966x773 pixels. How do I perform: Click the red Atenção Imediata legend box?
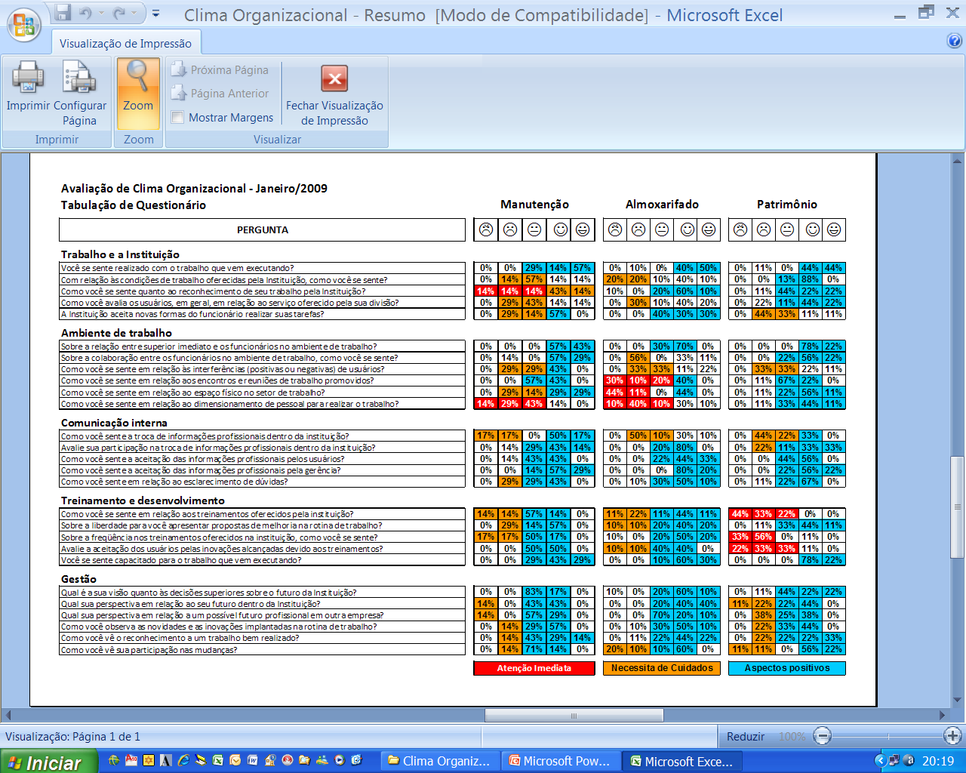click(534, 668)
